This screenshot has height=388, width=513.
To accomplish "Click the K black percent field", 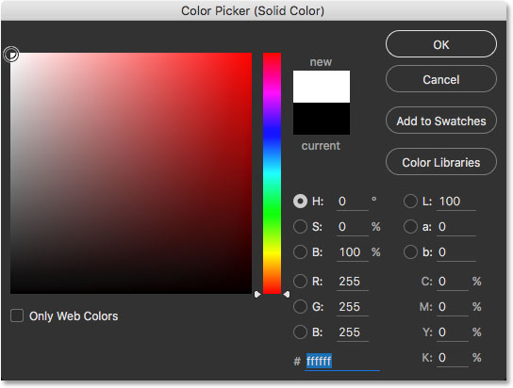I will (453, 358).
